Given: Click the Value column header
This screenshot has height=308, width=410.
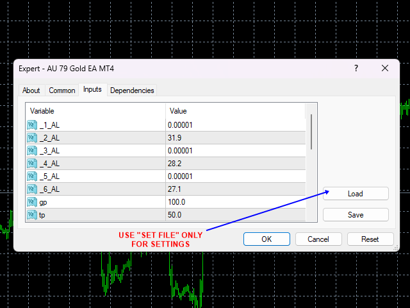Looking at the screenshot, I should tap(236, 111).
